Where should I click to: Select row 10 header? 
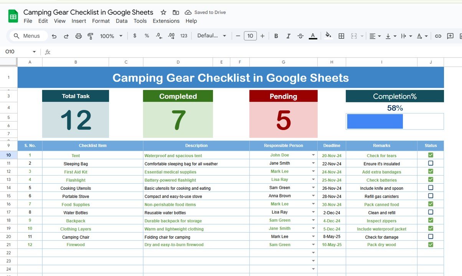[8, 155]
